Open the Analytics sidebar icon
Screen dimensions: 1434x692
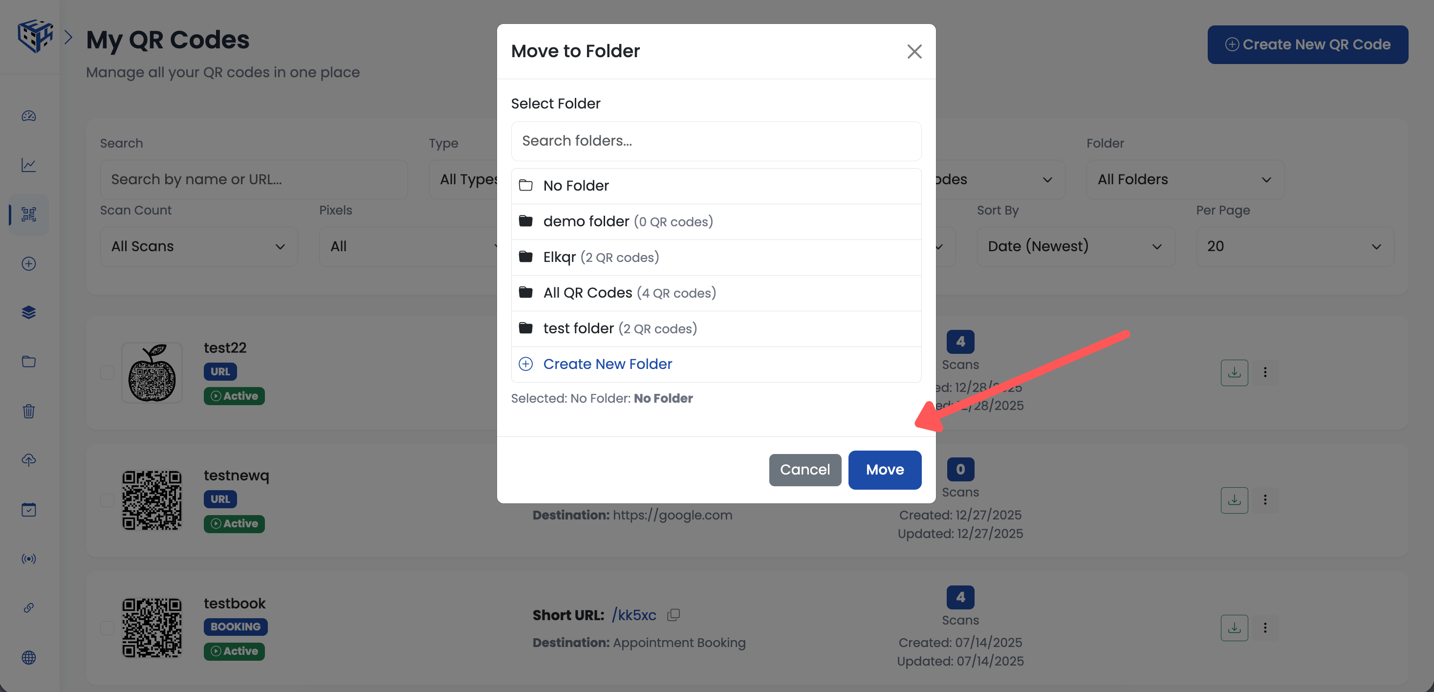(x=28, y=165)
